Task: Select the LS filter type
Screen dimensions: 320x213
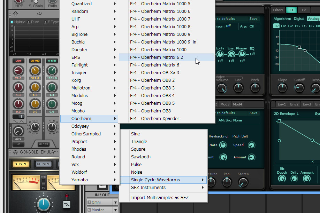Action: point(304,26)
